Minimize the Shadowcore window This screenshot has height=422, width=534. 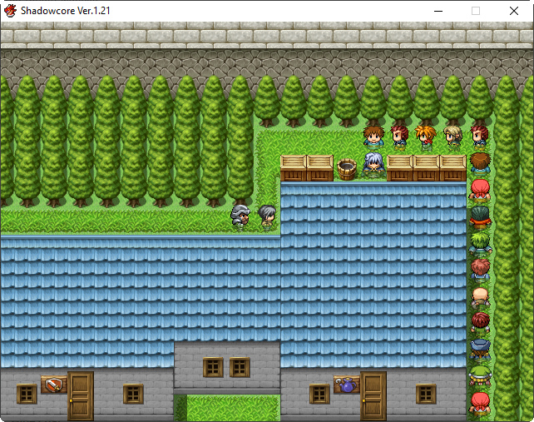(438, 11)
